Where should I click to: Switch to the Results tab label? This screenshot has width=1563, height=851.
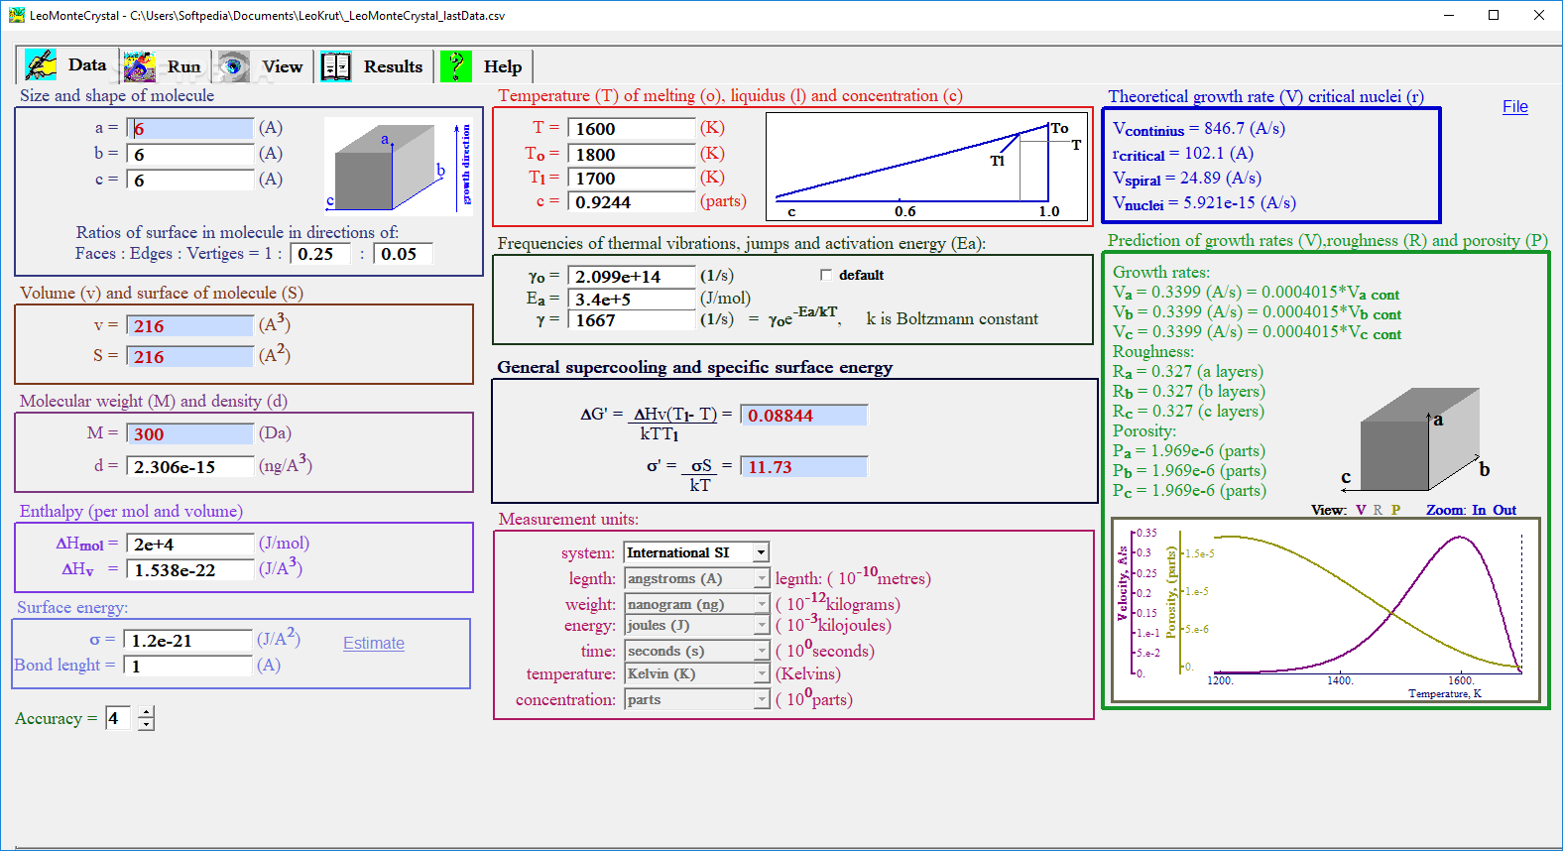393,66
